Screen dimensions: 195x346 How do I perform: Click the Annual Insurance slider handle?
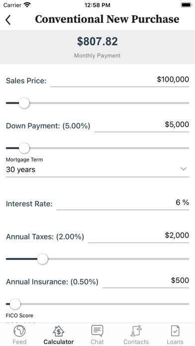click(15, 304)
